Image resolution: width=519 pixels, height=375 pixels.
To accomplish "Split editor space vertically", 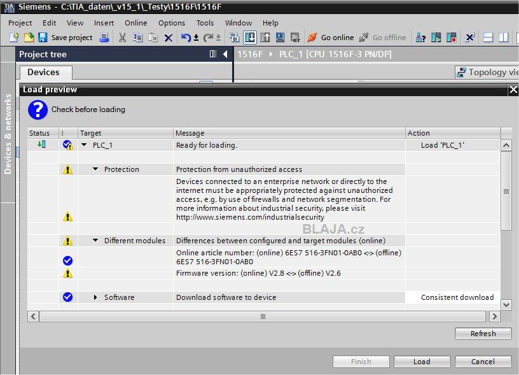I will tap(504, 38).
